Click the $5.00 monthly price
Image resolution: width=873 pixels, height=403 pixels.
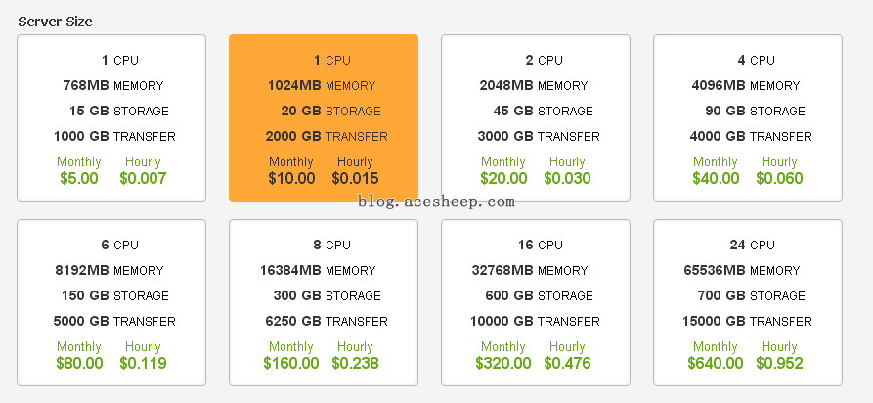coord(79,178)
